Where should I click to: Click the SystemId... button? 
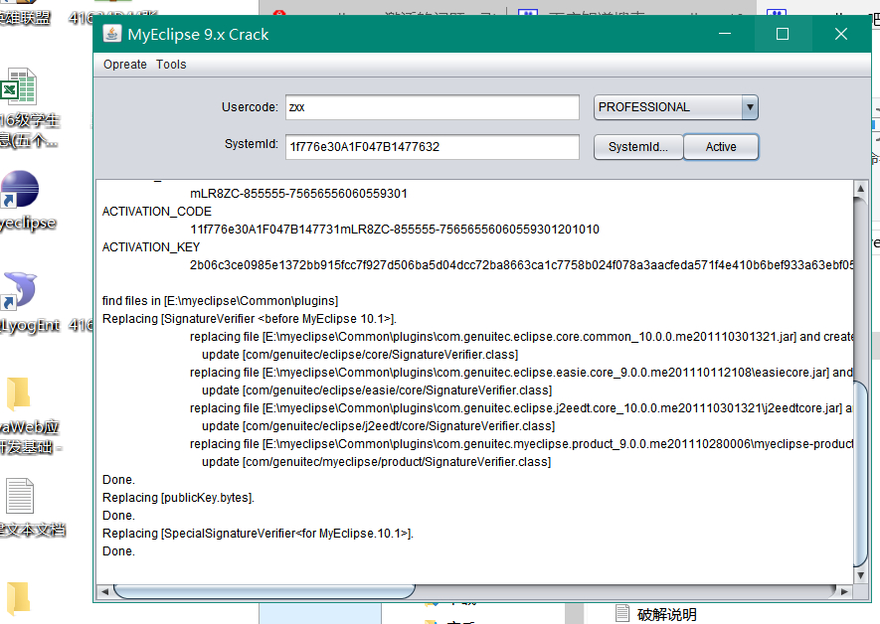638,147
